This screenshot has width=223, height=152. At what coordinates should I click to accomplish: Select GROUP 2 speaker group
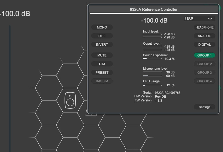click(205, 64)
